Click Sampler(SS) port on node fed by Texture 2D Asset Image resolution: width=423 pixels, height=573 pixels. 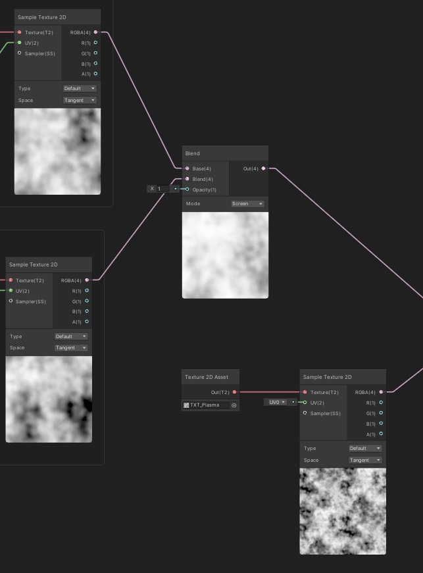[x=305, y=413]
